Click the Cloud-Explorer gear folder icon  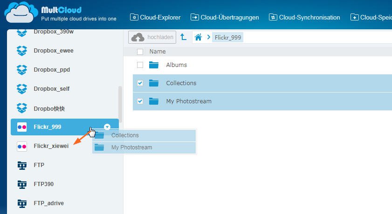[x=134, y=17]
